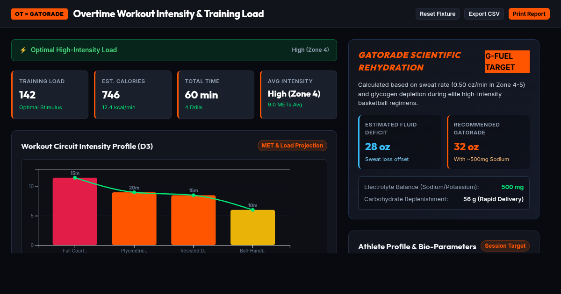Click the G-FUEL TARGET badge
The width and height of the screenshot is (561, 294).
507,62
